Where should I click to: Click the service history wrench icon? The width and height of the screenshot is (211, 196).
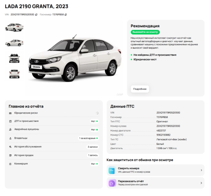coord(10,147)
